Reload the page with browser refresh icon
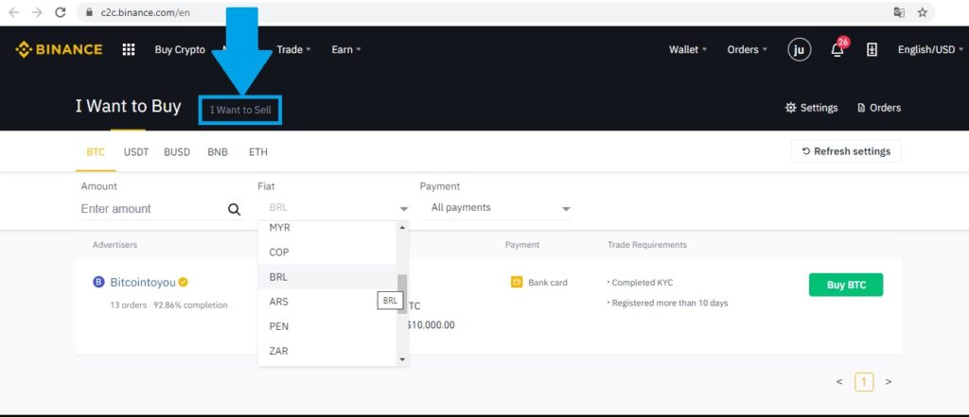 tap(61, 12)
